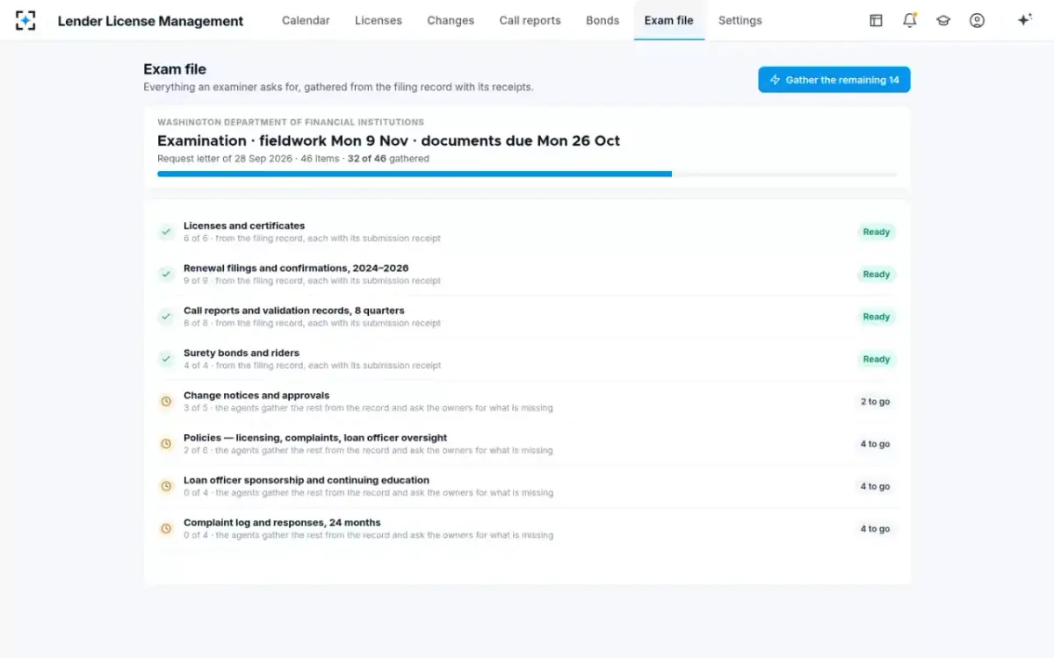Open Policies — licensing, complaints row
This screenshot has height=658, width=1054.
pyautogui.click(x=527, y=444)
